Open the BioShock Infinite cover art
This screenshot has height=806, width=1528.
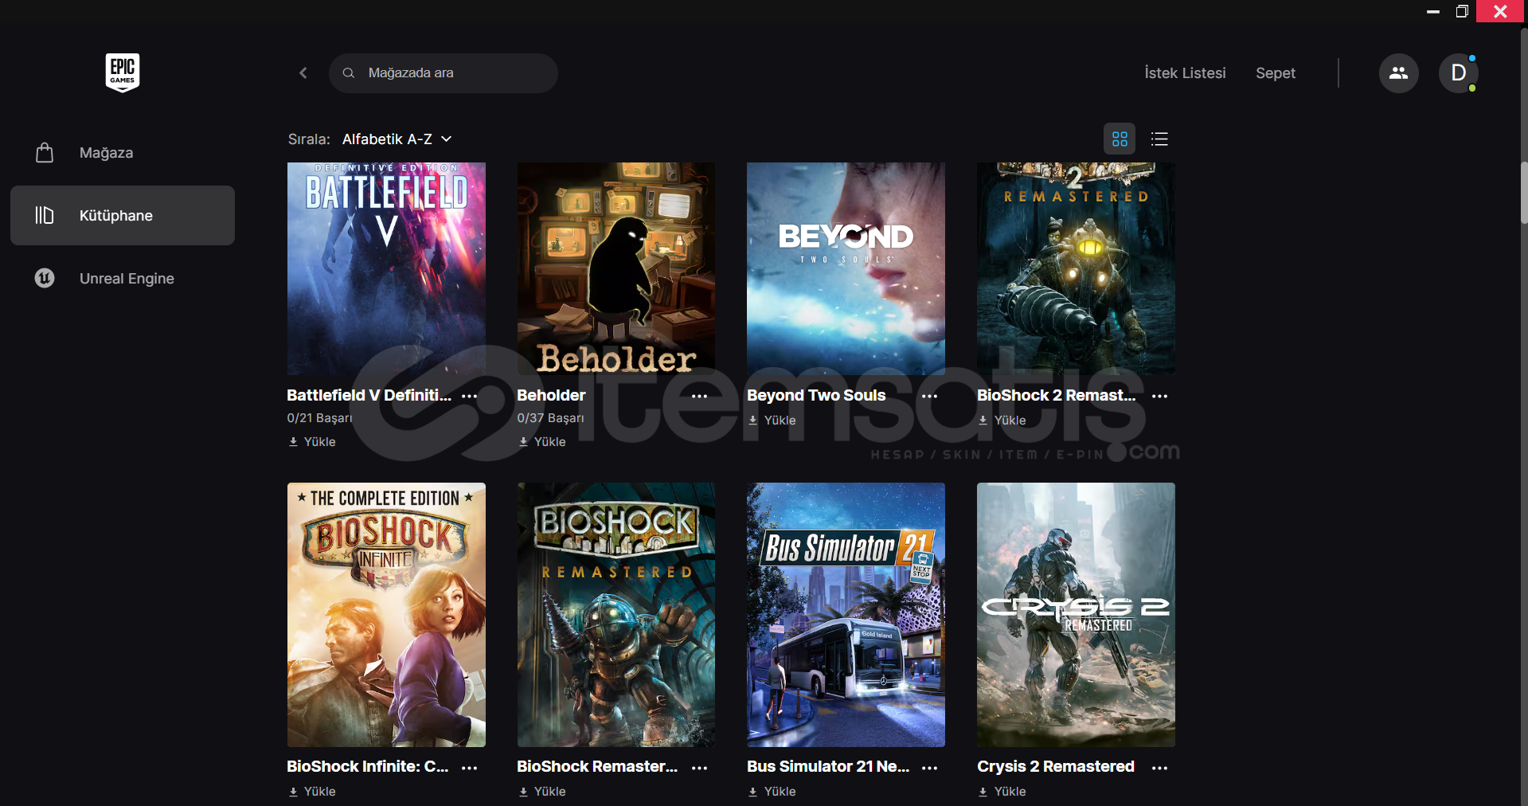[386, 615]
